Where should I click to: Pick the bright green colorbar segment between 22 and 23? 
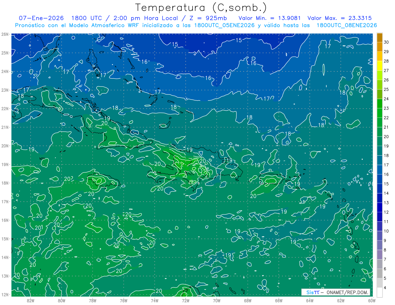tap(380, 113)
